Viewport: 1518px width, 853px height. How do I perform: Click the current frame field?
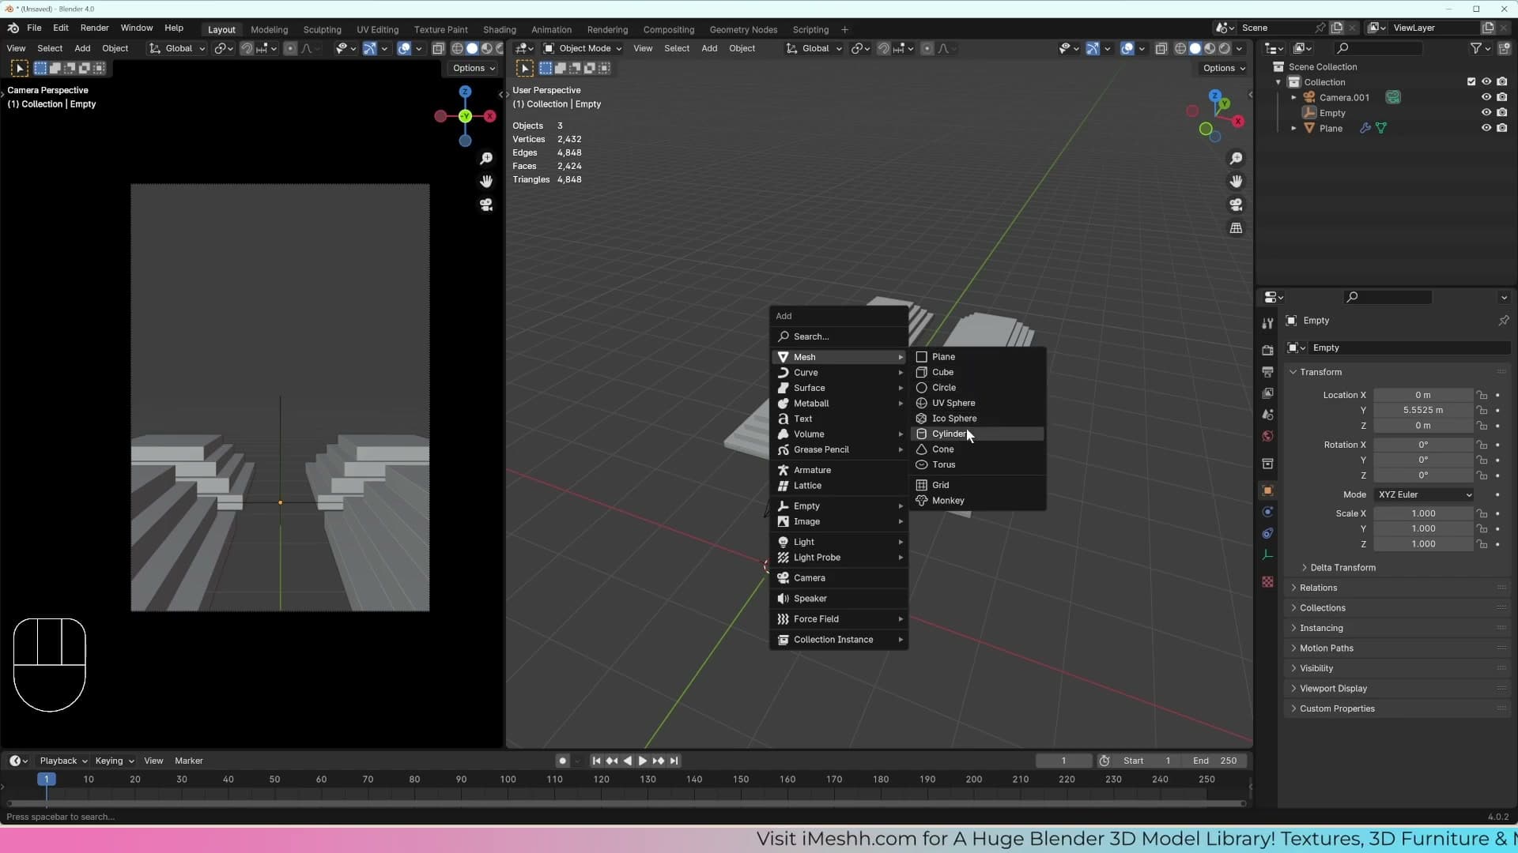(1063, 761)
